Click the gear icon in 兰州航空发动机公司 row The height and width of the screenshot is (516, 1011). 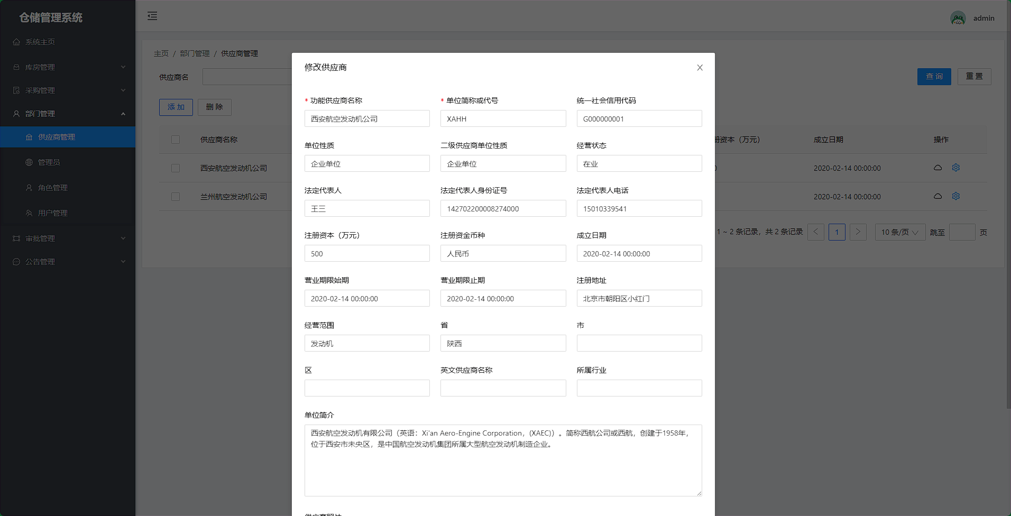(x=956, y=196)
